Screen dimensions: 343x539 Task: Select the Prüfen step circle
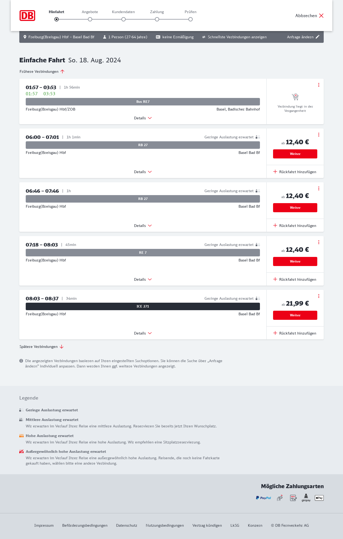pyautogui.click(x=191, y=19)
